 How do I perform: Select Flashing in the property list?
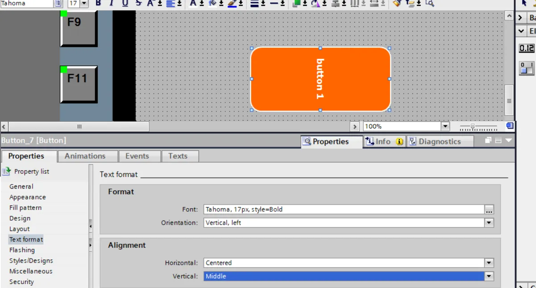coord(22,250)
